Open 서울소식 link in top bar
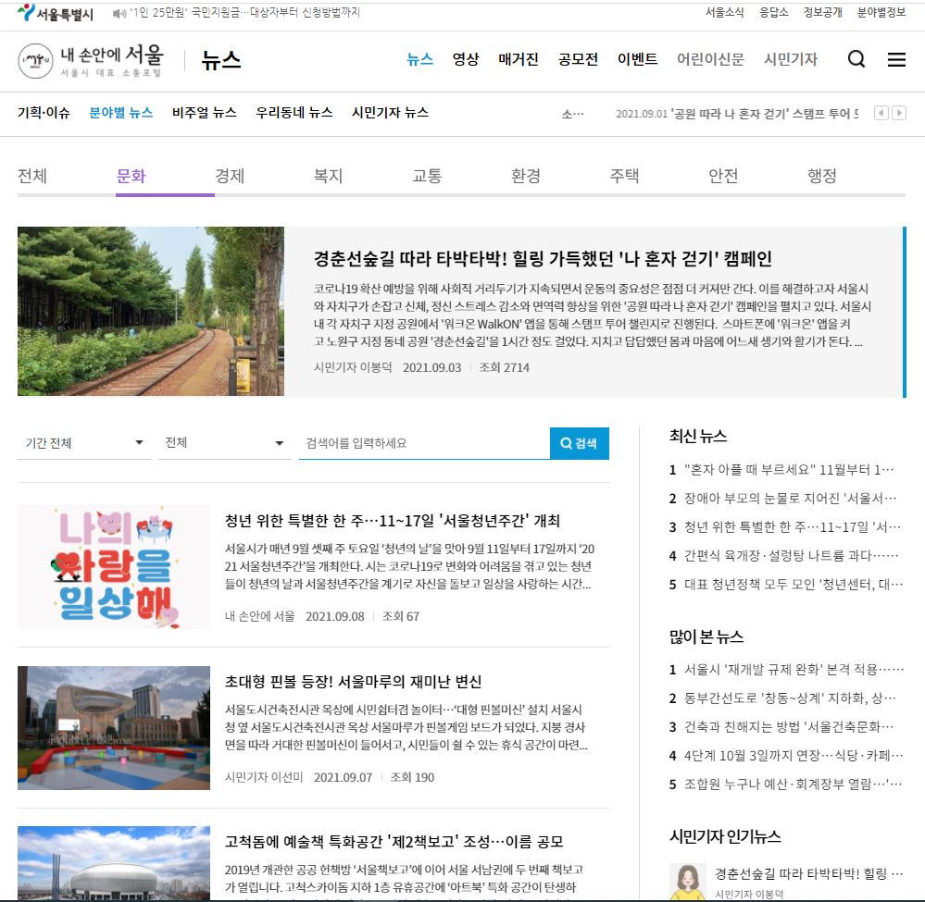The height and width of the screenshot is (902, 925). coord(724,12)
